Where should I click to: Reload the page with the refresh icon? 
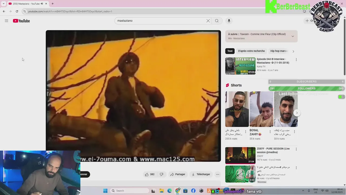tap(17, 11)
